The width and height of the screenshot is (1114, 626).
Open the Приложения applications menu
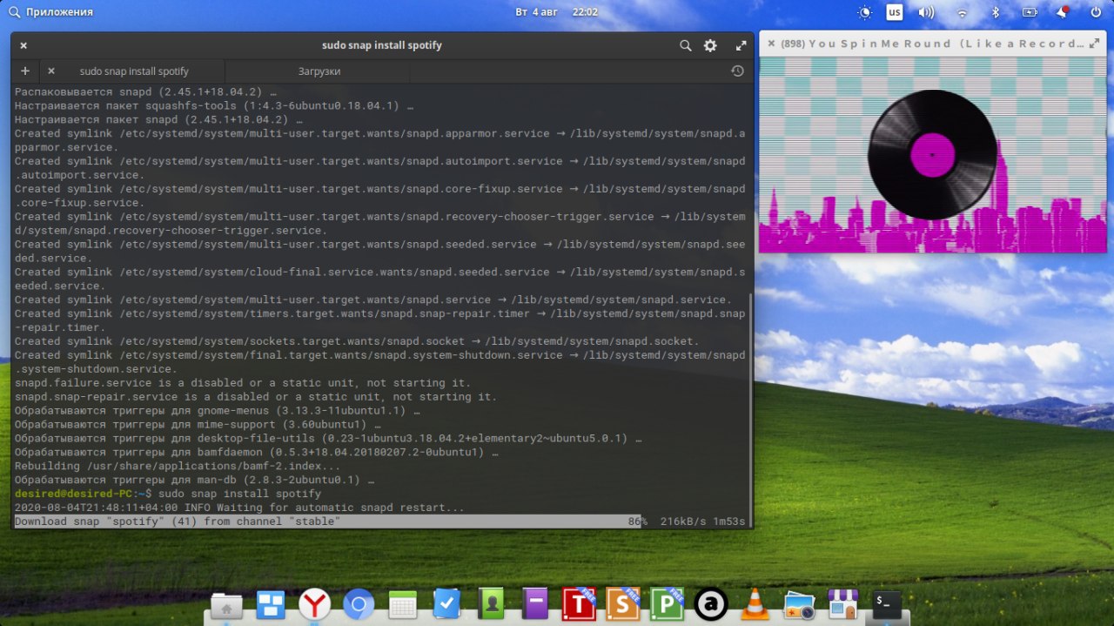pos(50,12)
